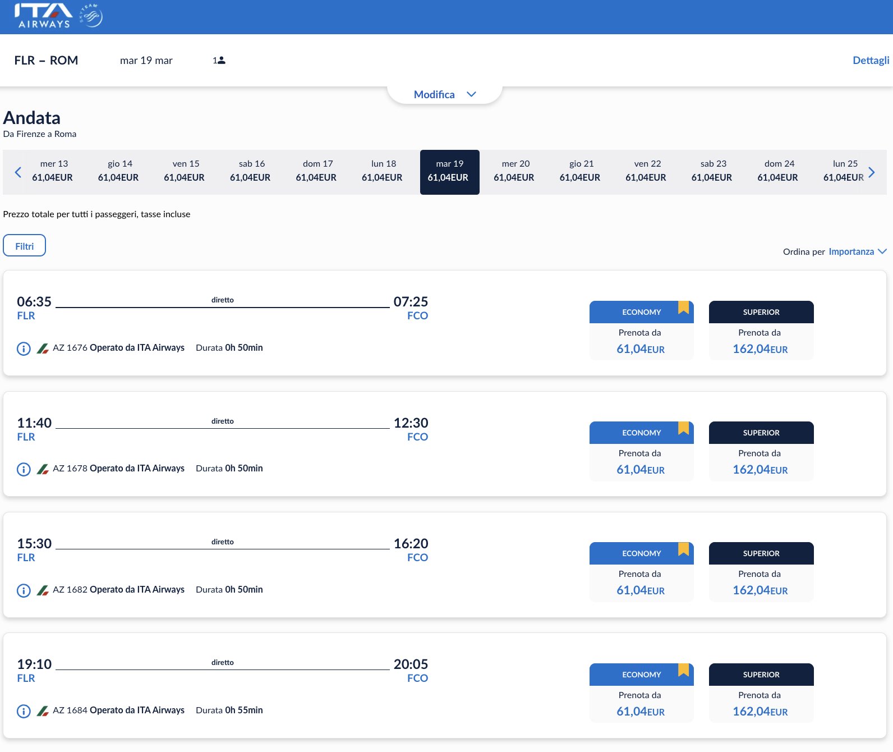Image resolution: width=893 pixels, height=752 pixels.
Task: Choose Superior fare for 11:40 flight
Action: coord(761,451)
